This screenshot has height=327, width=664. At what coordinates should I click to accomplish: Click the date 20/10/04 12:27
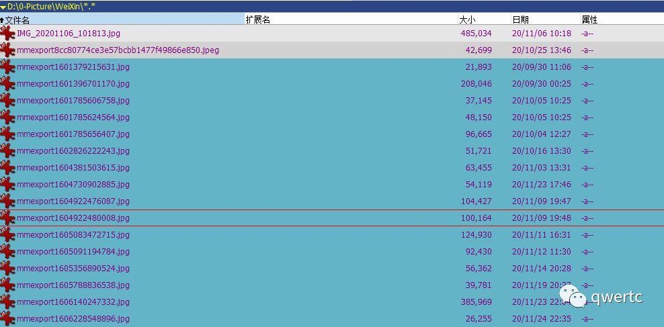pos(542,134)
